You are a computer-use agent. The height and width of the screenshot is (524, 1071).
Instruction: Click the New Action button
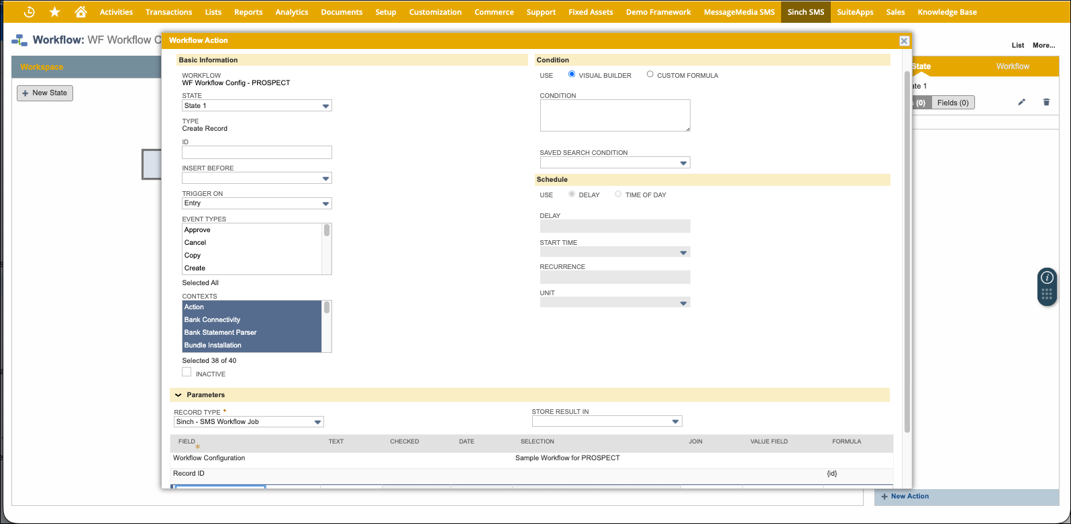pos(905,496)
